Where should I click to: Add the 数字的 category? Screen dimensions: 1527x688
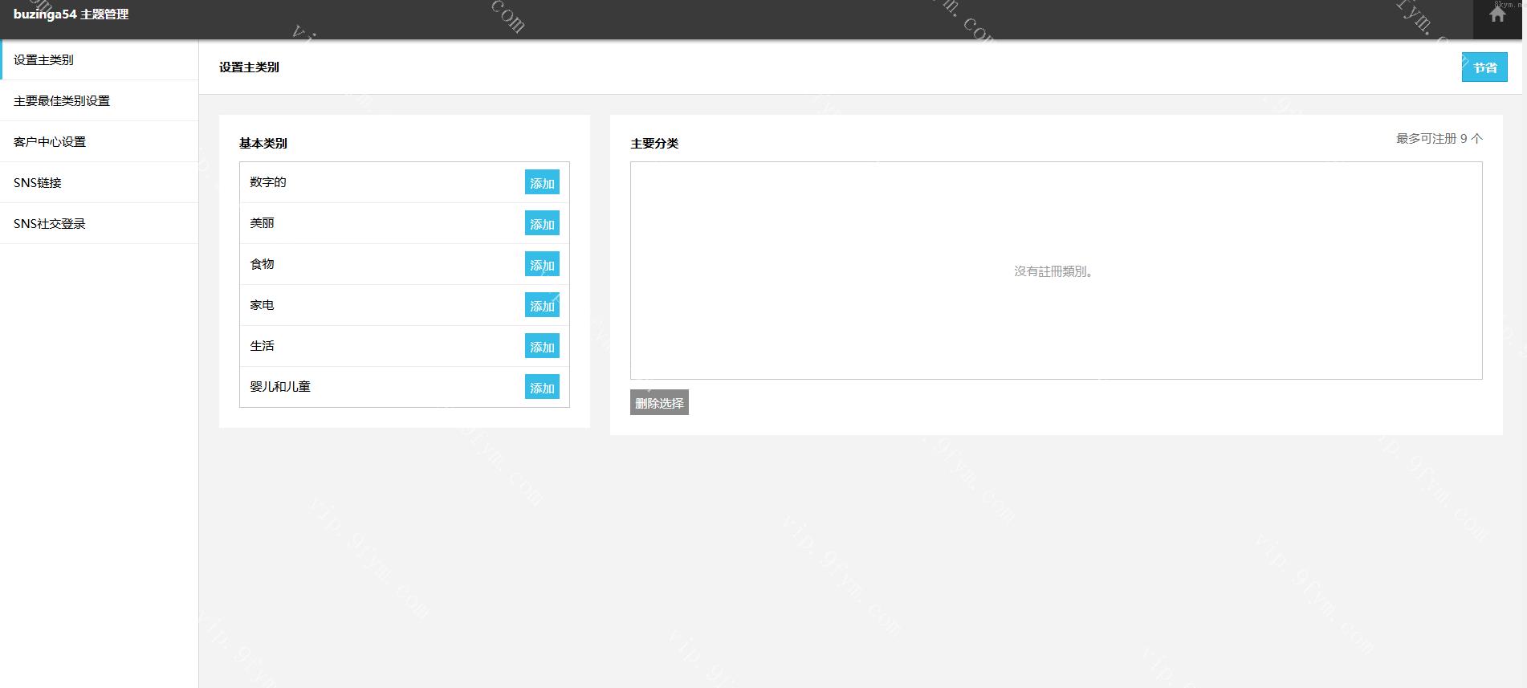[x=542, y=183]
